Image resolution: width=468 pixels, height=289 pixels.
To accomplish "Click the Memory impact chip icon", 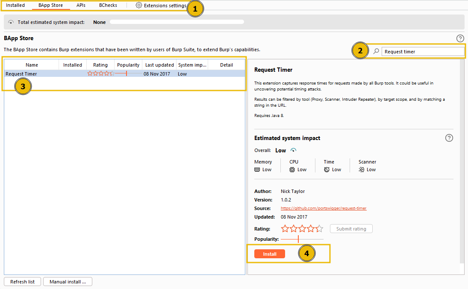I will tap(257, 169).
